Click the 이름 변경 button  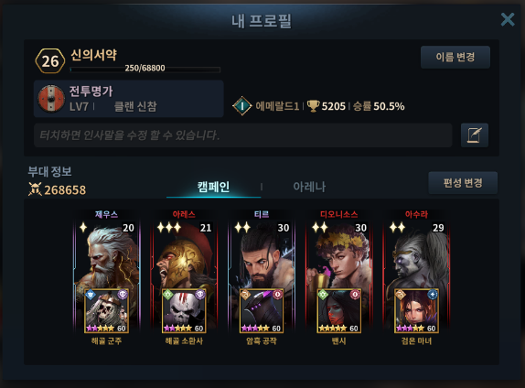click(x=455, y=57)
